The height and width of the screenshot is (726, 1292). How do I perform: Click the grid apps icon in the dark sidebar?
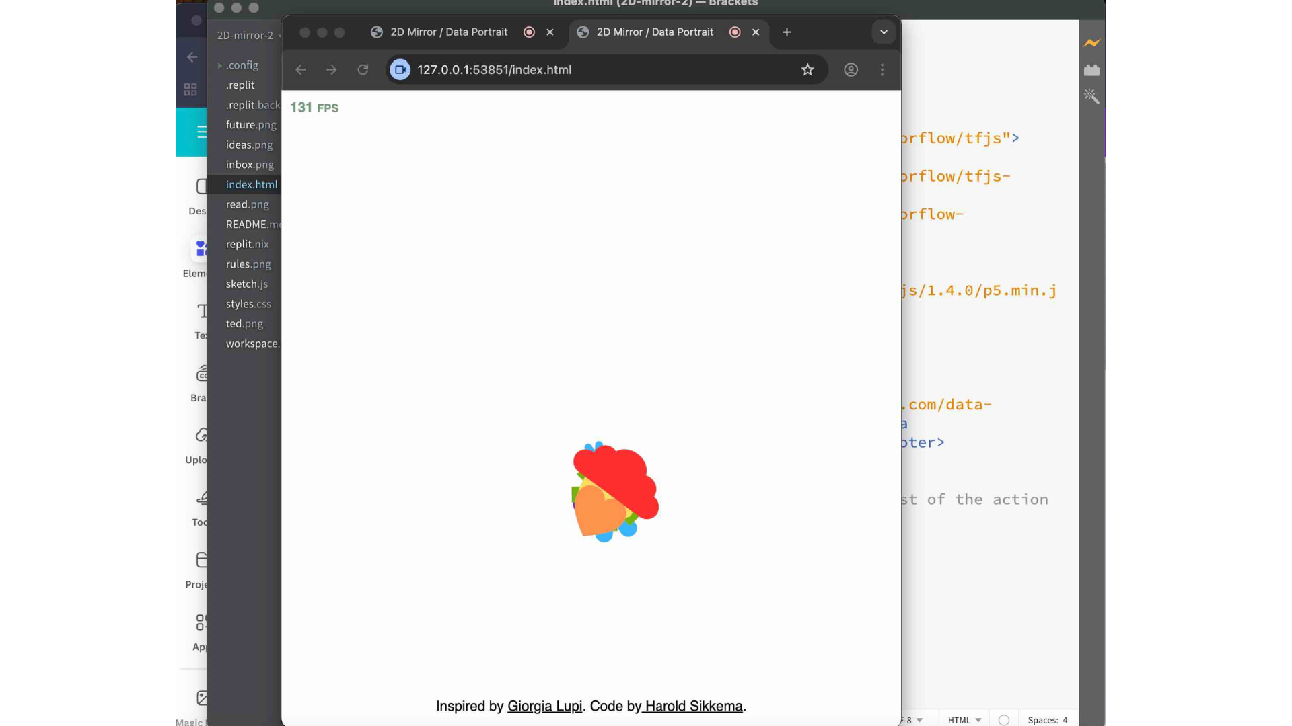pyautogui.click(x=190, y=89)
